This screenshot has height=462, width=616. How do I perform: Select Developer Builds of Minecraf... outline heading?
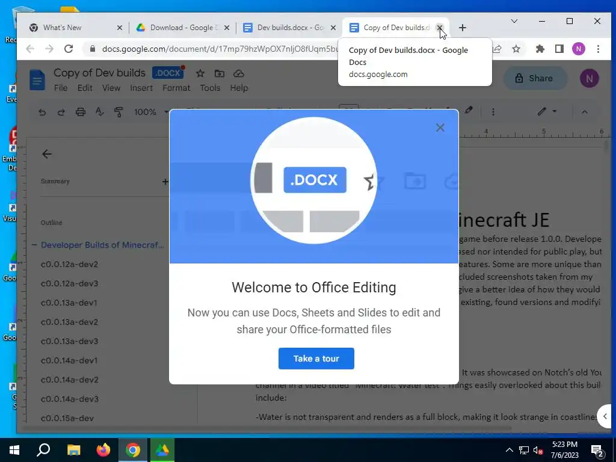click(102, 245)
